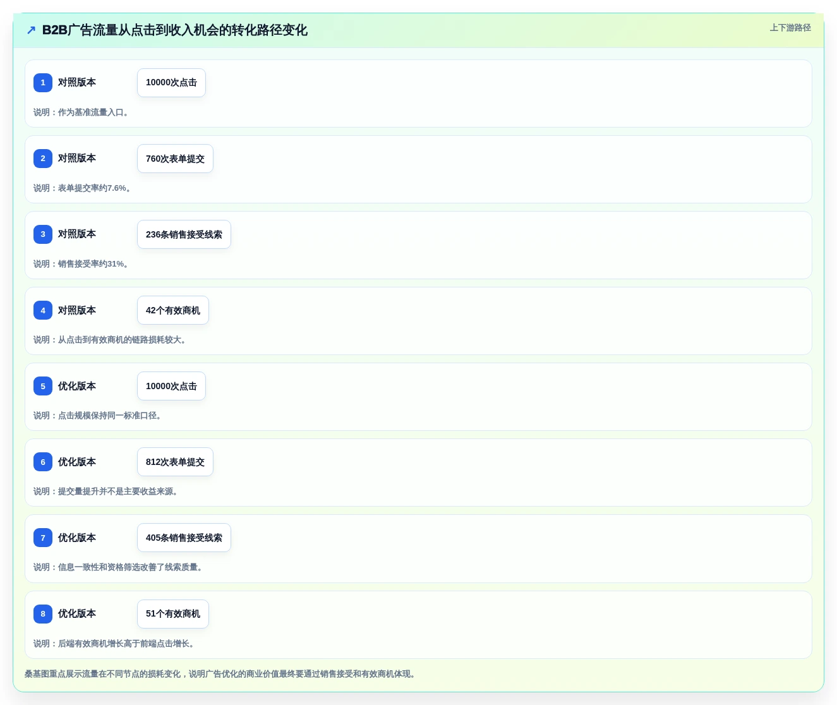Click the 10000次点击 chip in step 5
Screen dimensions: 837x705
(x=171, y=386)
